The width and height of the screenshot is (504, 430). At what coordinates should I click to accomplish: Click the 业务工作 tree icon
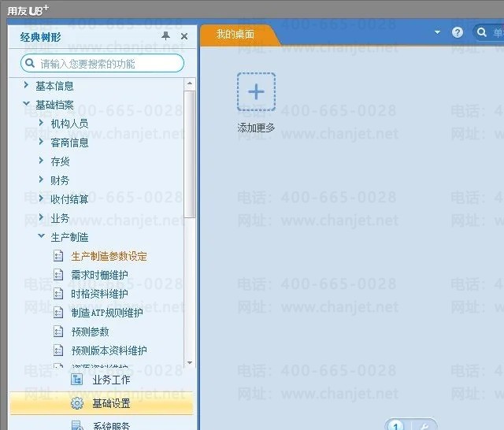click(x=77, y=380)
